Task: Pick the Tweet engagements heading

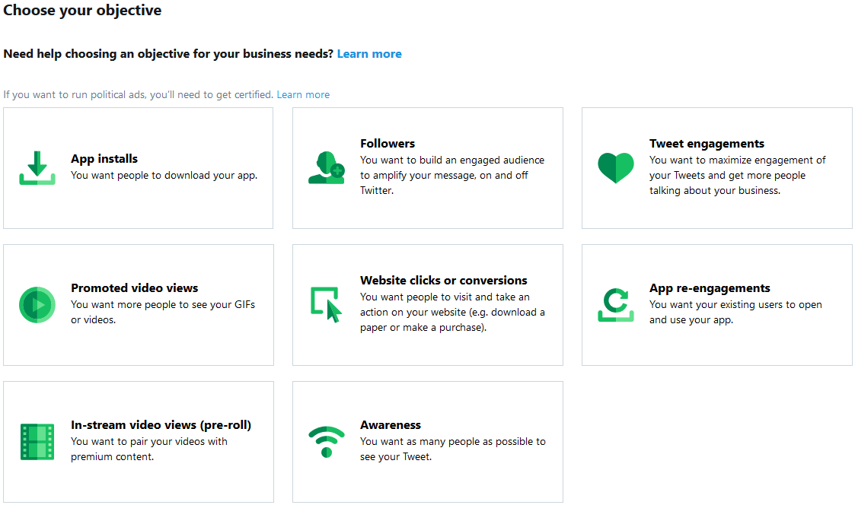Action: click(707, 144)
